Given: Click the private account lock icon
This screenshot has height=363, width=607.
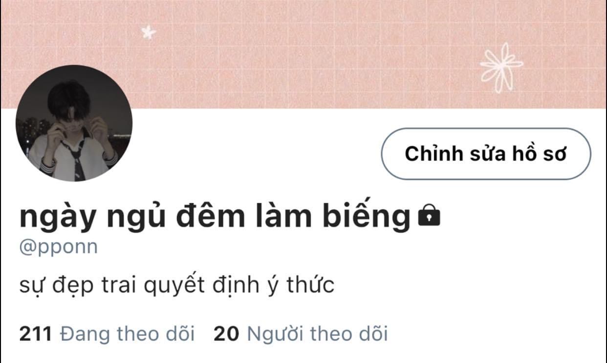Looking at the screenshot, I should 430,216.
